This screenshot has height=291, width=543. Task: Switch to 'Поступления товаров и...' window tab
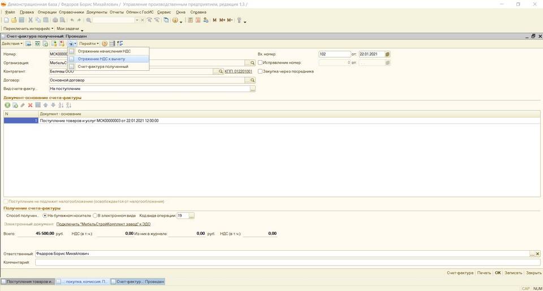coord(28,281)
